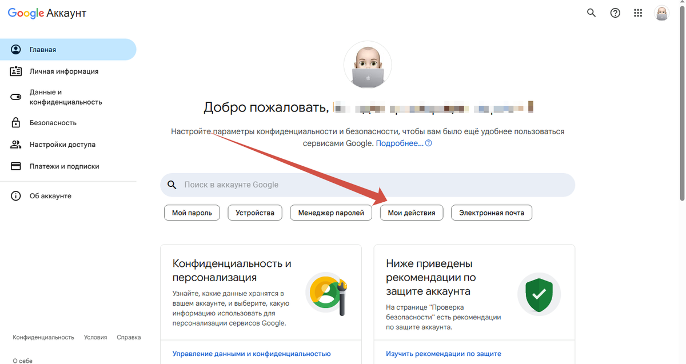Screen dimensions: 686x364
Task: Open the Мои действия chip
Action: [412, 213]
